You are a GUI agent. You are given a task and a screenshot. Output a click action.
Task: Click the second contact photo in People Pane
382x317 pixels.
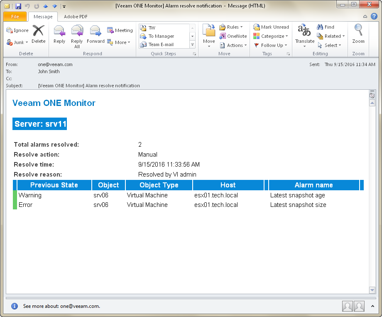coord(359,306)
